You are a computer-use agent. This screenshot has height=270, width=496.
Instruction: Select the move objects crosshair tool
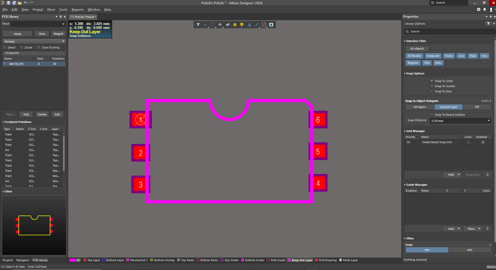205,25
